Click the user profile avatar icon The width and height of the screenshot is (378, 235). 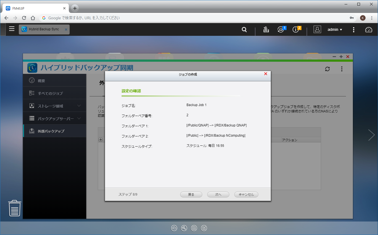tap(317, 29)
